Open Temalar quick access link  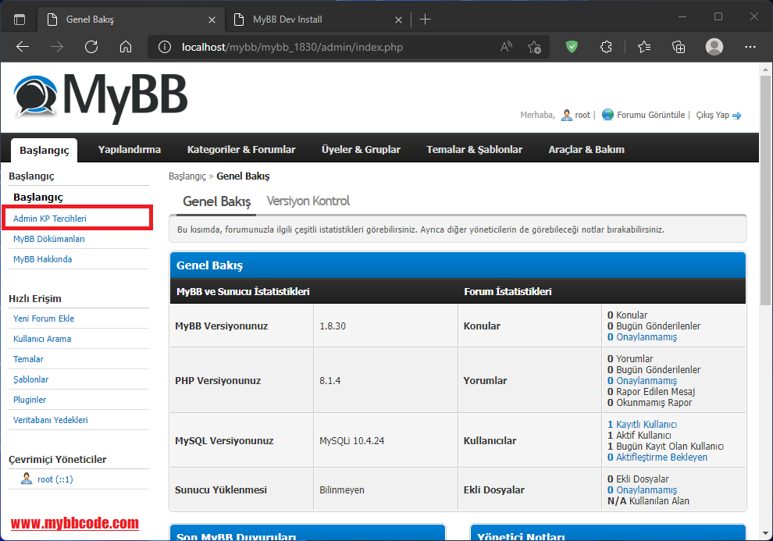pyautogui.click(x=28, y=358)
